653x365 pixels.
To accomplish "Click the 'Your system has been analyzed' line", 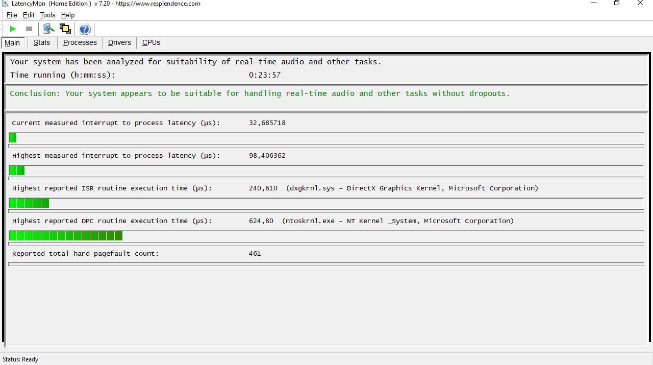I will click(x=196, y=62).
